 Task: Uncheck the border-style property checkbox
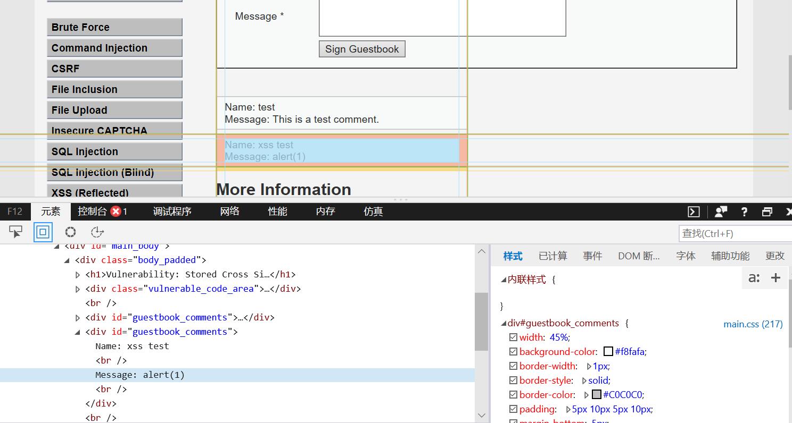coord(513,380)
